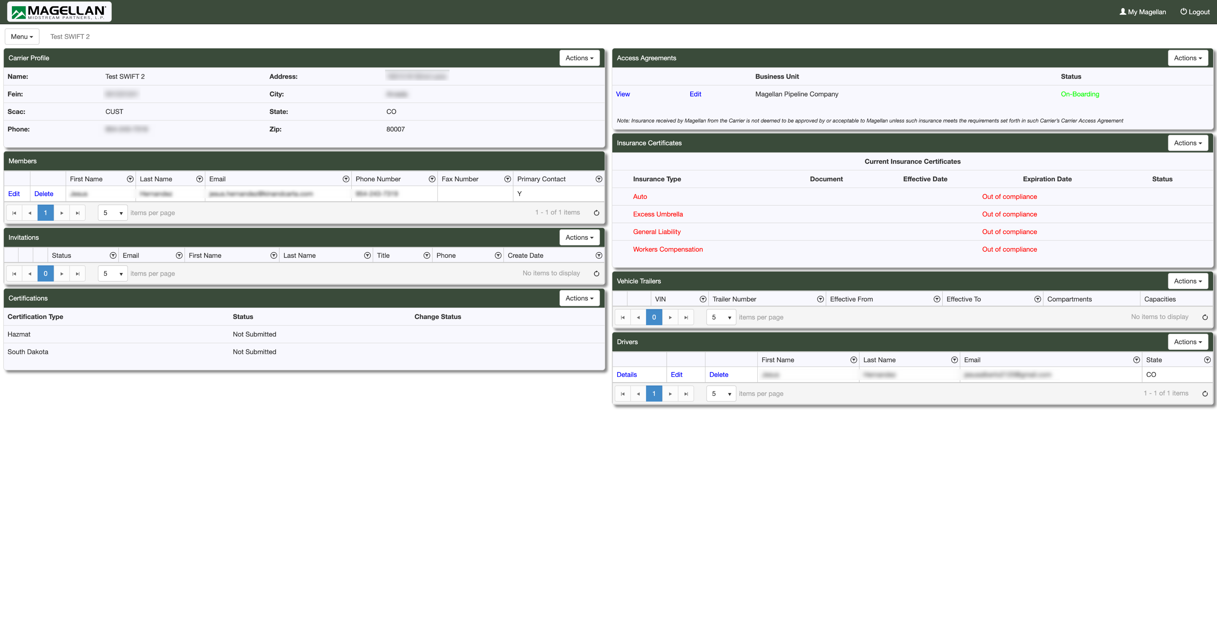Open filter for Drivers State column
1217x619 pixels.
click(1207, 360)
